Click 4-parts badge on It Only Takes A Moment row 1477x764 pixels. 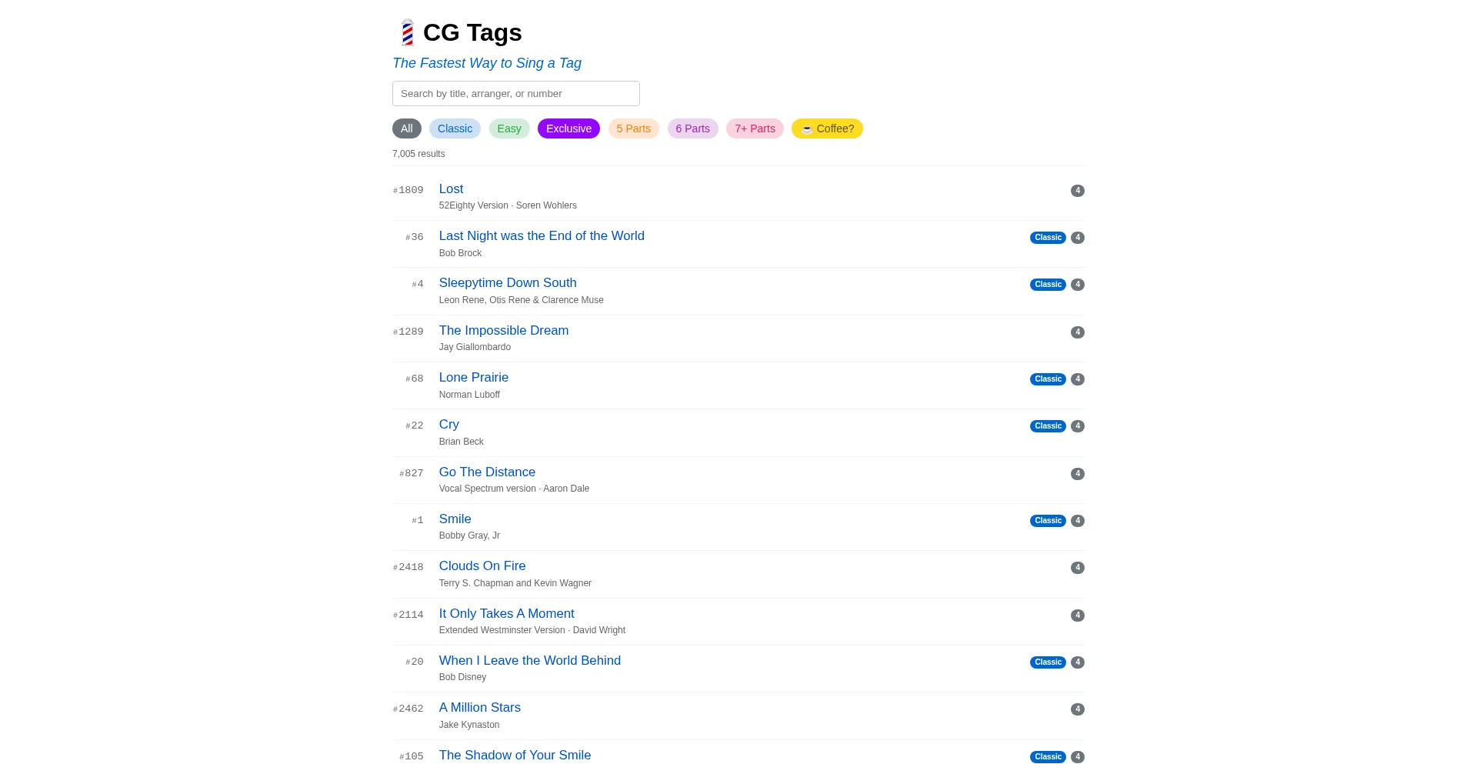[1078, 616]
